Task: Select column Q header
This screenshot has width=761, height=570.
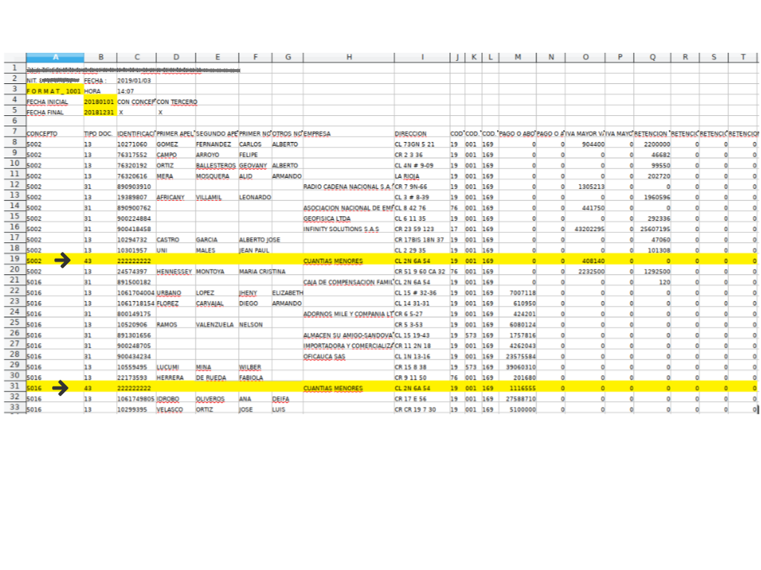Action: (x=652, y=57)
